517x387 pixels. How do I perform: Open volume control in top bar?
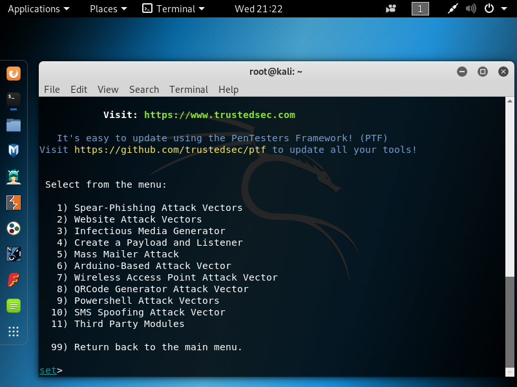[x=471, y=9]
